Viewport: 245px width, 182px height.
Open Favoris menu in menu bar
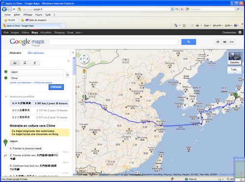[39, 15]
